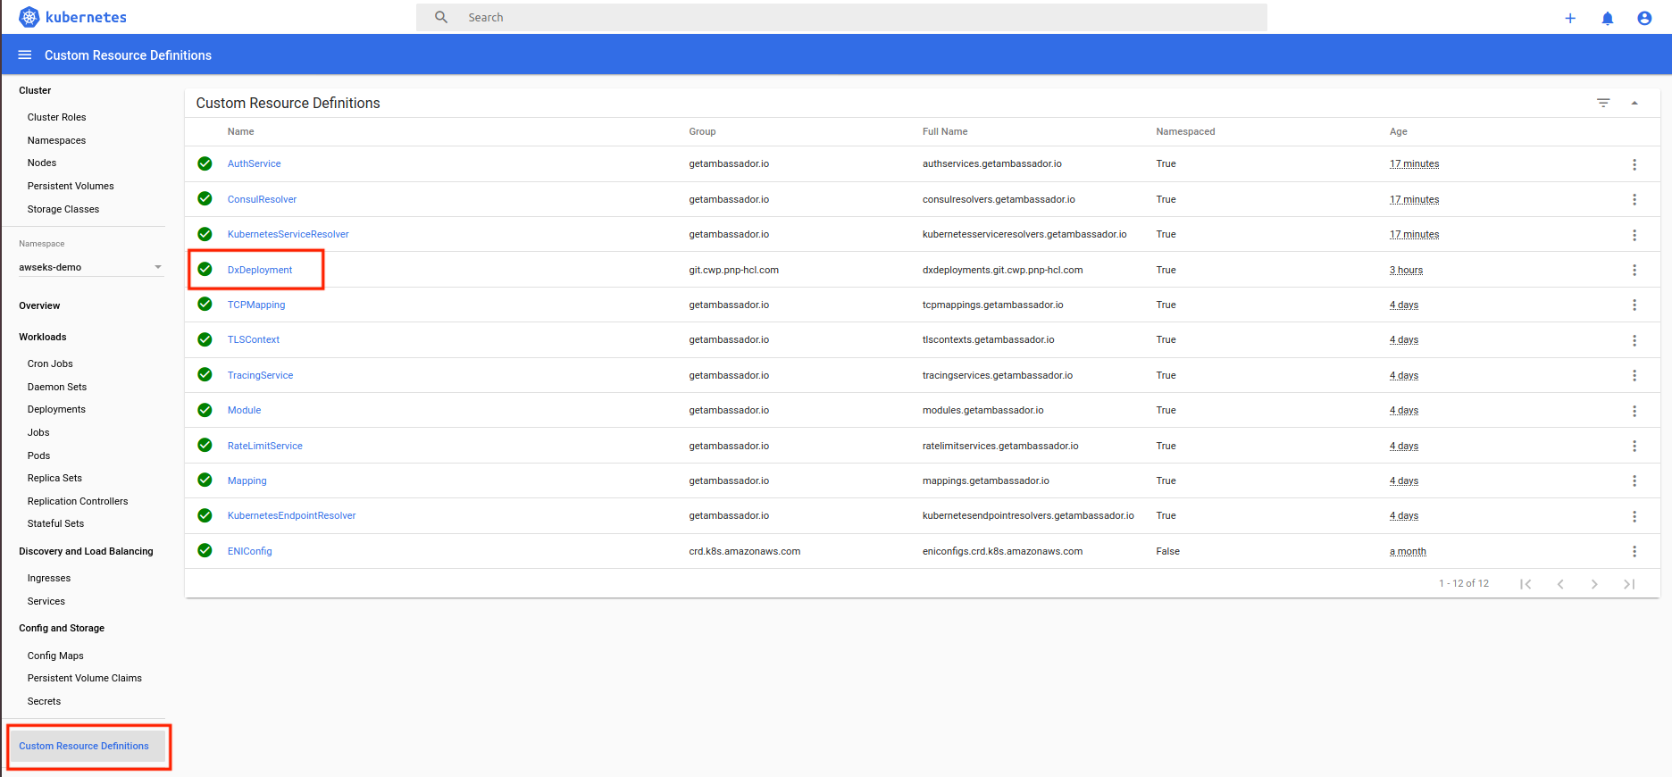
Task: Open the DxDeployment resource link
Action: [x=260, y=270]
